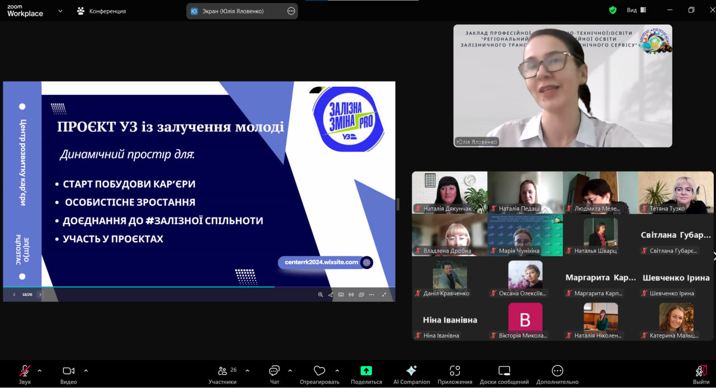Select Шевченко Ірина's tile
716x388 pixels.
pyautogui.click(x=676, y=277)
